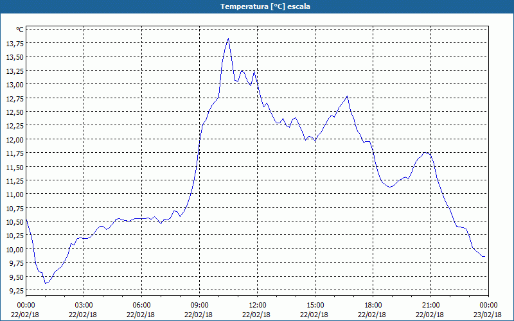Choose the 10,75 scale value
Viewport: 514px width, 321px height.
click(15, 208)
